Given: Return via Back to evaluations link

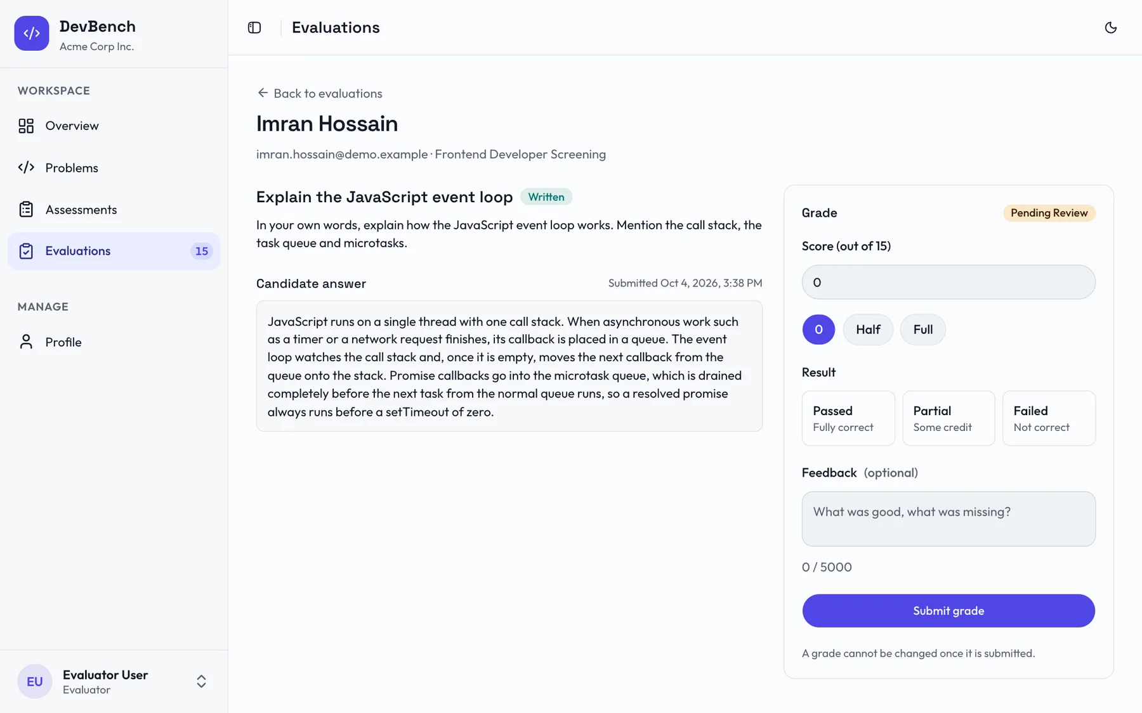Looking at the screenshot, I should [x=320, y=93].
